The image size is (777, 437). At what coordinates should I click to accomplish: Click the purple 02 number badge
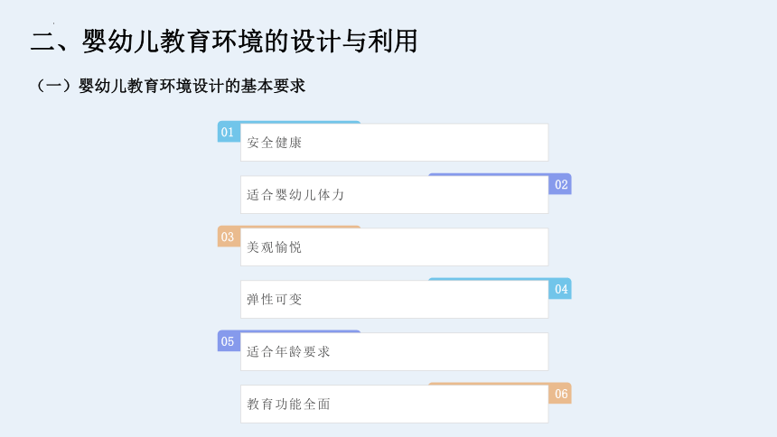[560, 184]
